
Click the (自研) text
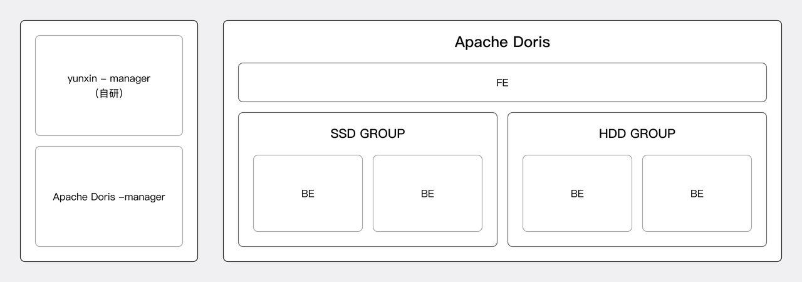[108, 93]
